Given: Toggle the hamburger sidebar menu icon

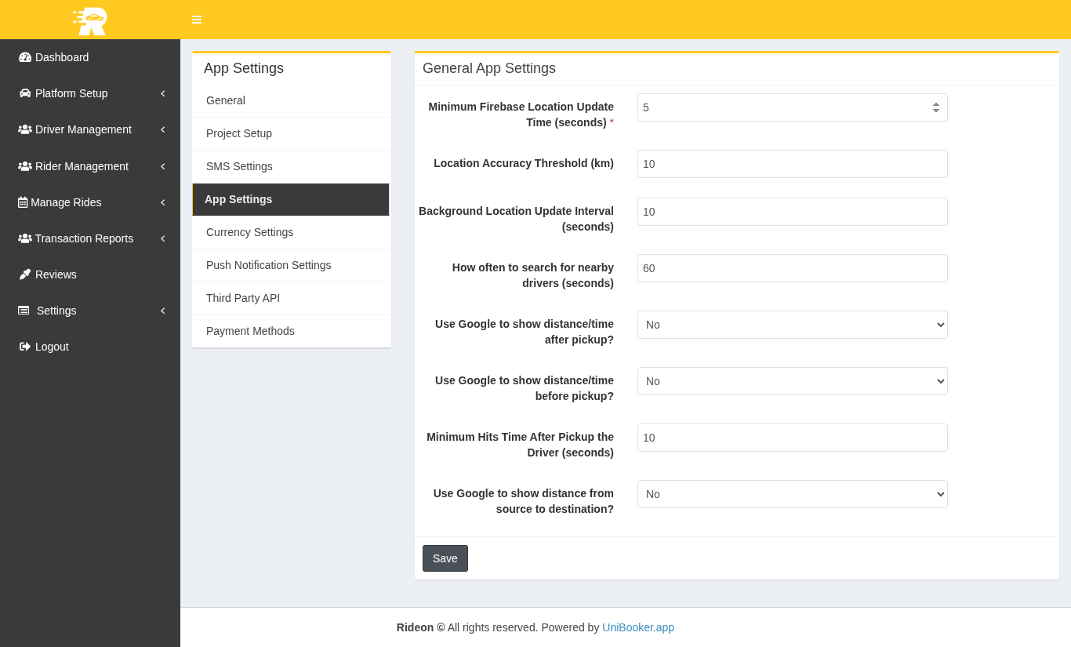Looking at the screenshot, I should (197, 20).
